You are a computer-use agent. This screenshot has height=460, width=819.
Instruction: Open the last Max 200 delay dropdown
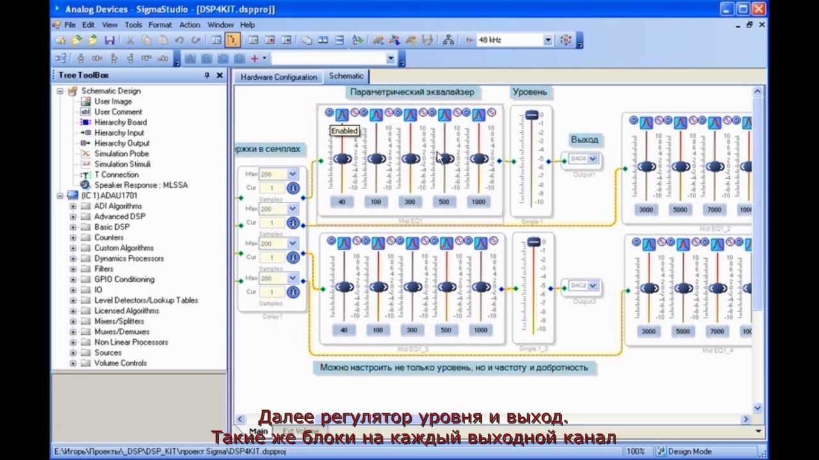[x=292, y=278]
